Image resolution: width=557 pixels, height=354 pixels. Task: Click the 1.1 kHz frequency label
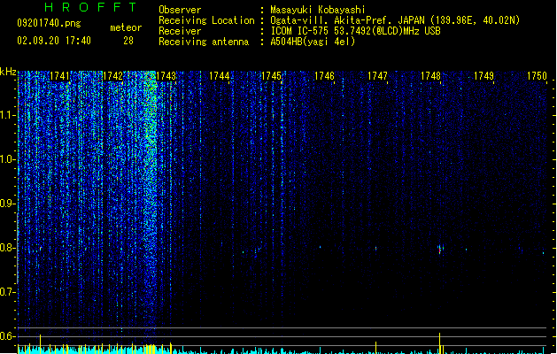pos(7,115)
